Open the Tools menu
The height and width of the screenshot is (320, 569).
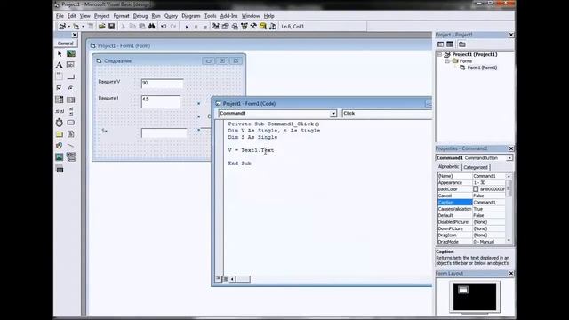210,16
